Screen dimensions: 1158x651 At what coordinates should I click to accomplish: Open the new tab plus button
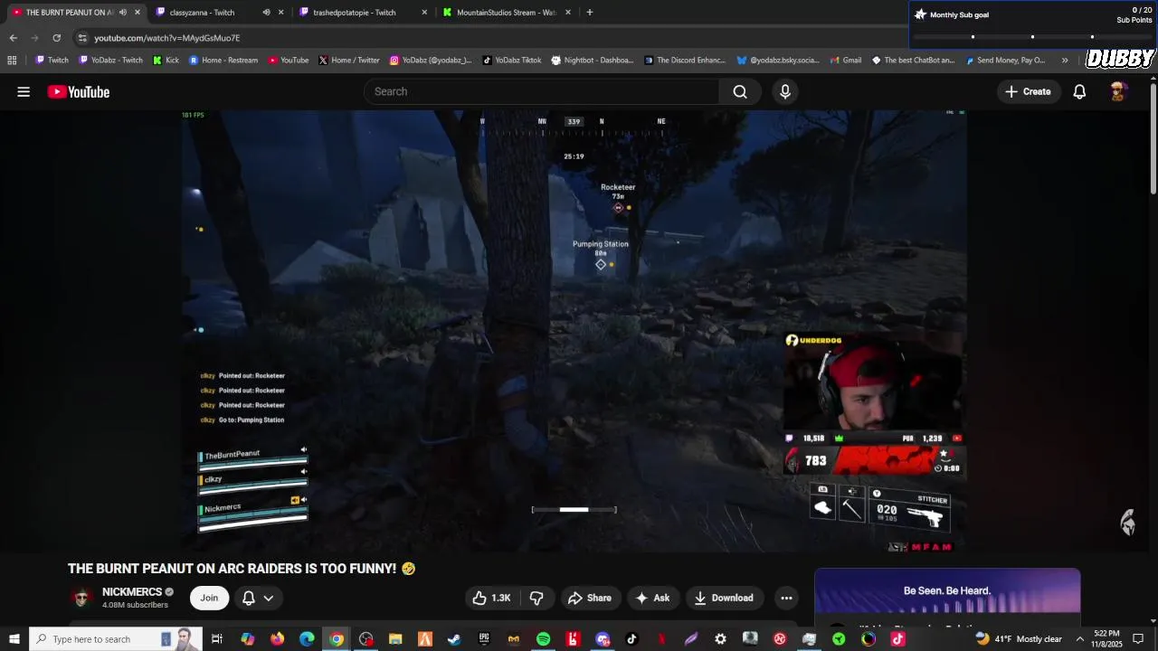point(590,12)
